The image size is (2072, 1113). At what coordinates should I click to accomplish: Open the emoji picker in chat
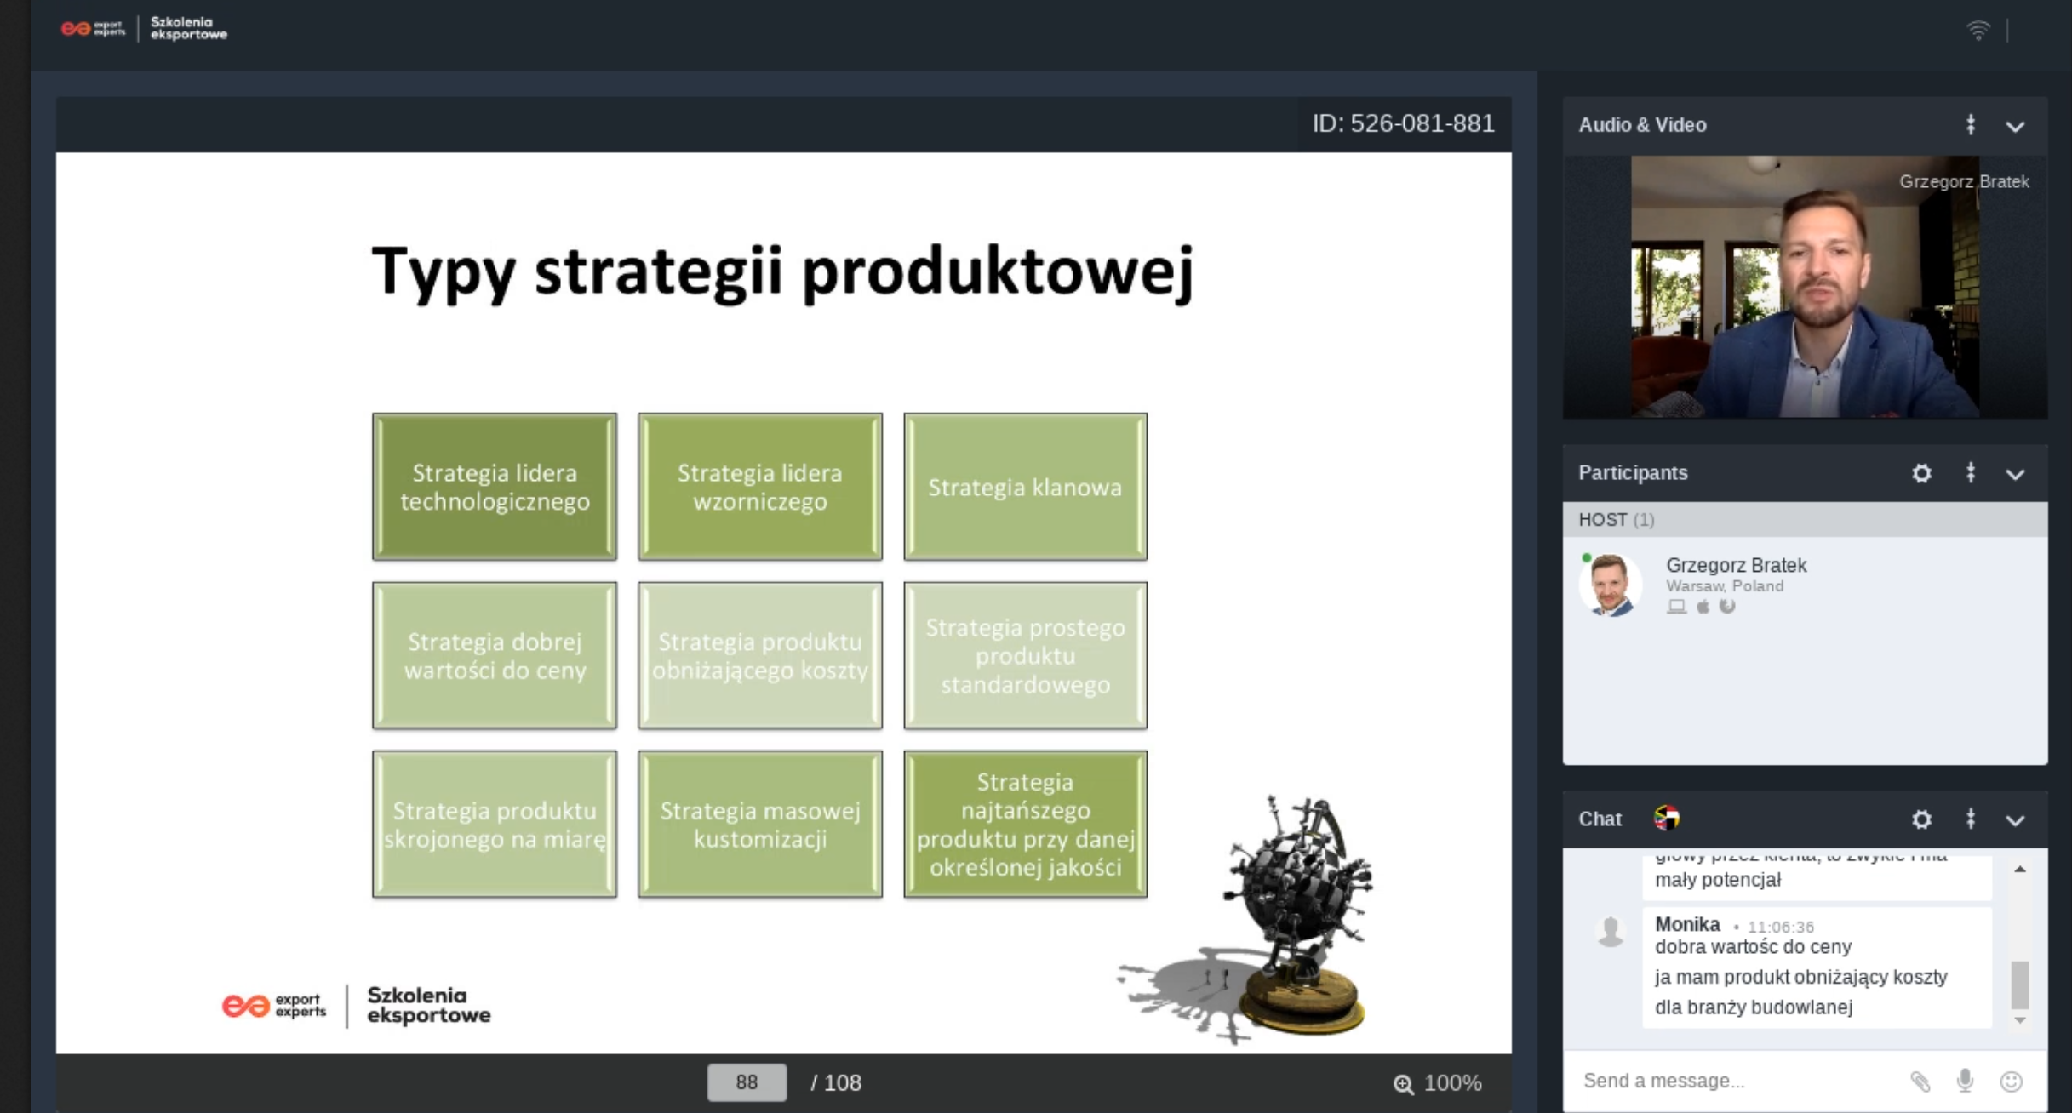(2011, 1082)
